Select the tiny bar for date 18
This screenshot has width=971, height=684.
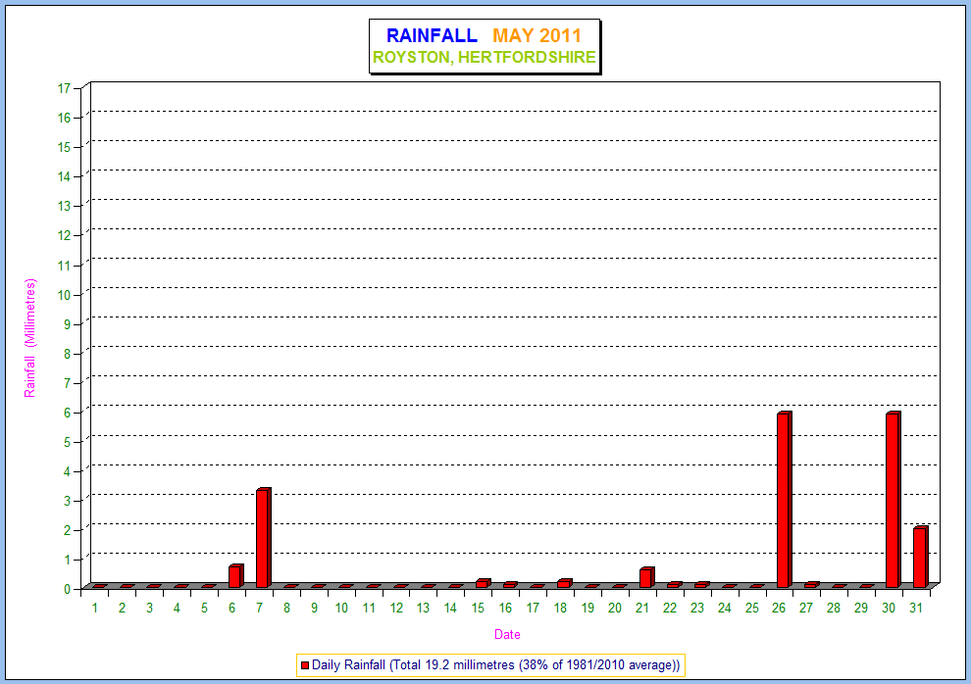click(564, 583)
